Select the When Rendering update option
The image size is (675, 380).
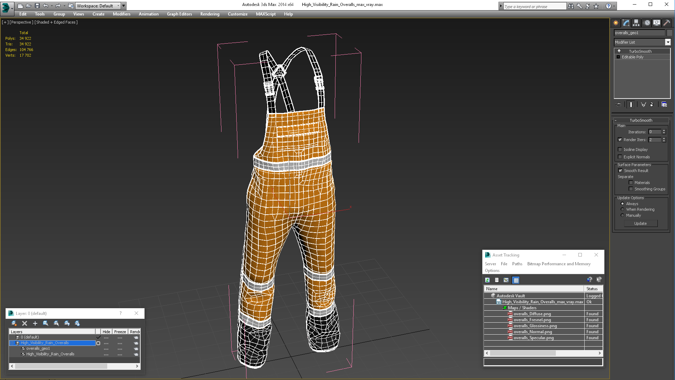[x=623, y=209]
